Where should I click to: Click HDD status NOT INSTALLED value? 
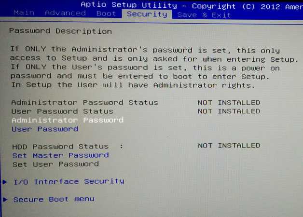coord(229,145)
